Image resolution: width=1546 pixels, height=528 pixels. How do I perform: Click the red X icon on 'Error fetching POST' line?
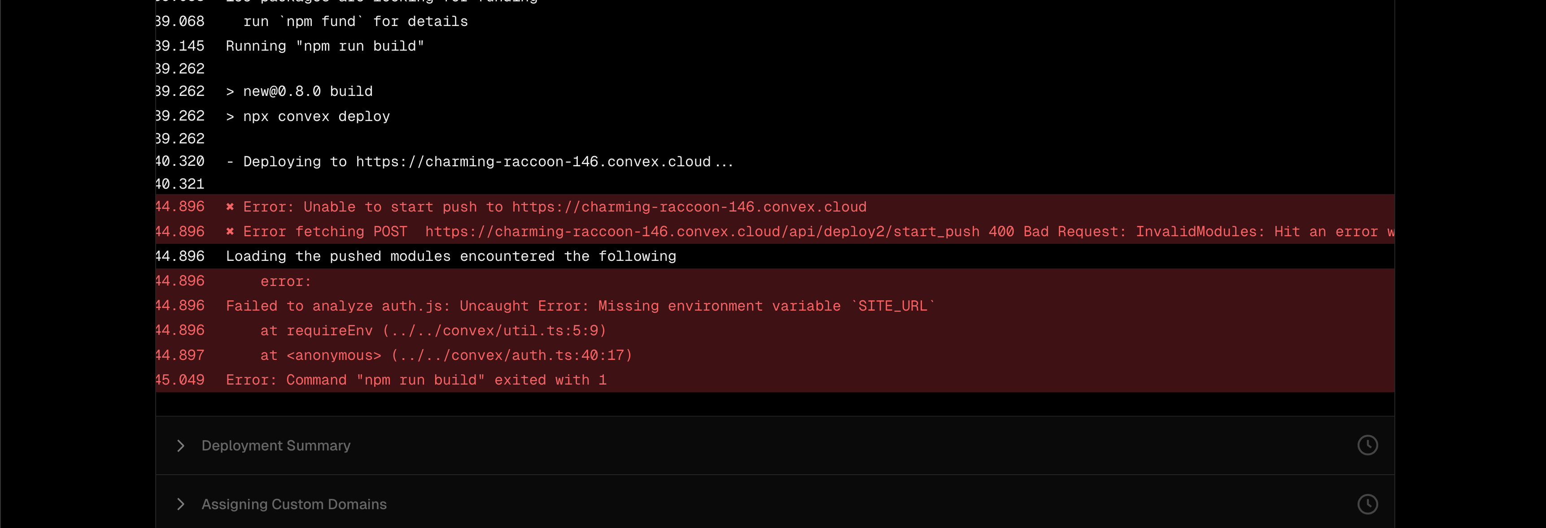[230, 231]
